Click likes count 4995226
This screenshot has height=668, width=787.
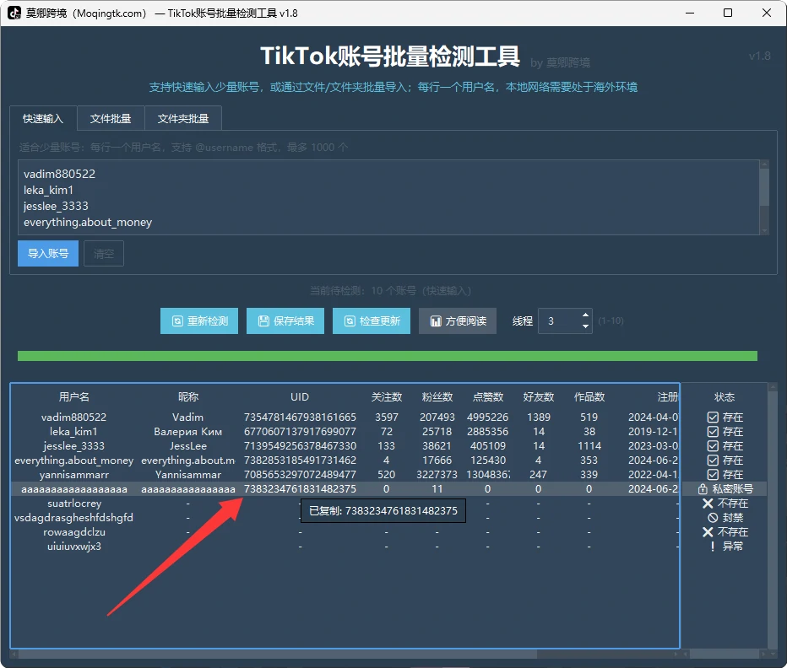coord(487,417)
